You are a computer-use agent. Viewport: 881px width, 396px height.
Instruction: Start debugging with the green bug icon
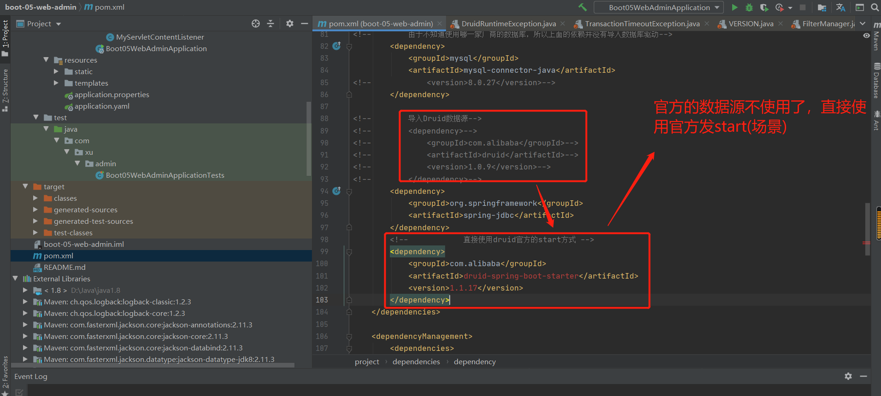749,7
